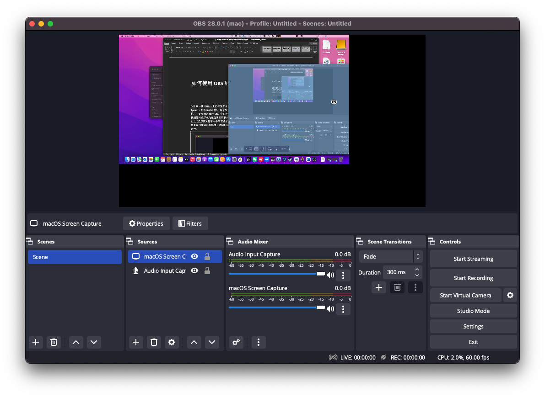Adjust the Audio Input Capture volume slider
This screenshot has width=545, height=397.
pos(320,274)
